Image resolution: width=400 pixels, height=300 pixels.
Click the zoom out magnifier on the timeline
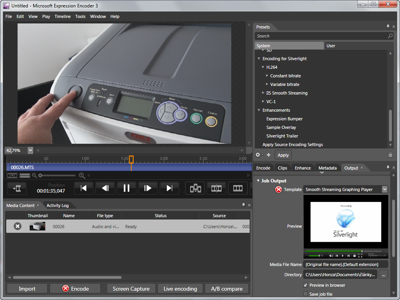(x=34, y=175)
